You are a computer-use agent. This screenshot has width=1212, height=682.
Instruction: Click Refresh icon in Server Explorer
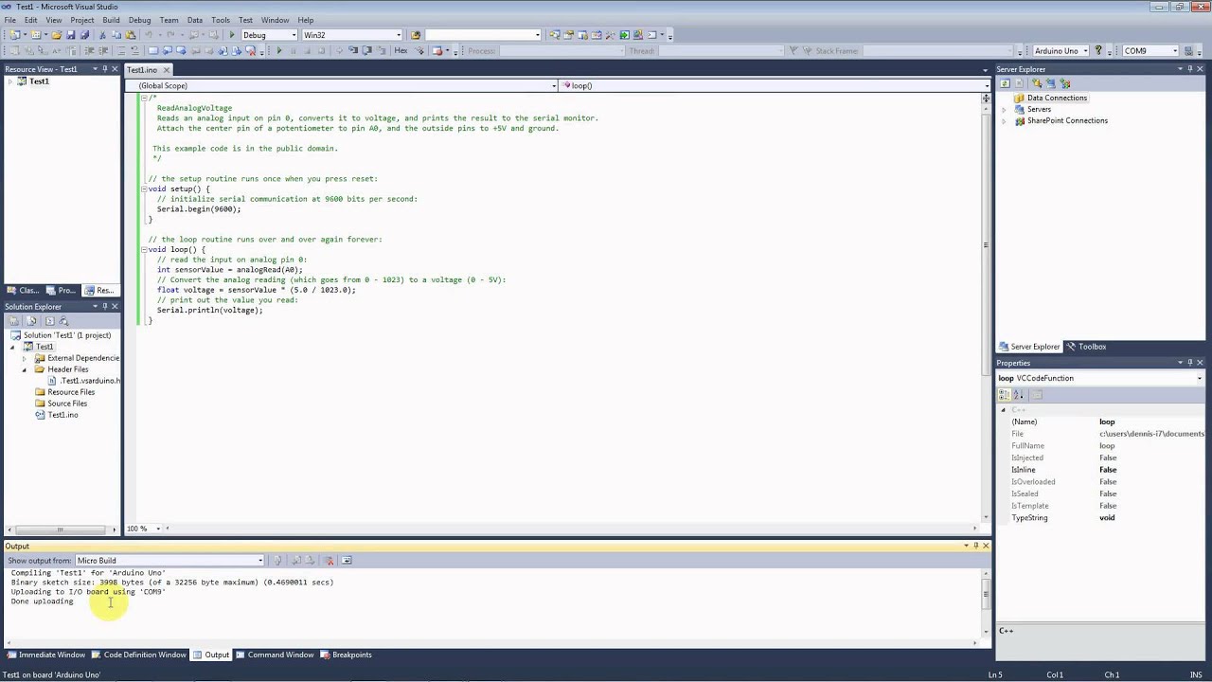(x=1005, y=83)
